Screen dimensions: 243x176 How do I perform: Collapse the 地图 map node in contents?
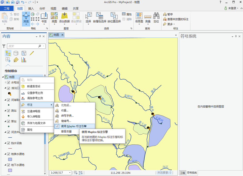click(x=3, y=77)
